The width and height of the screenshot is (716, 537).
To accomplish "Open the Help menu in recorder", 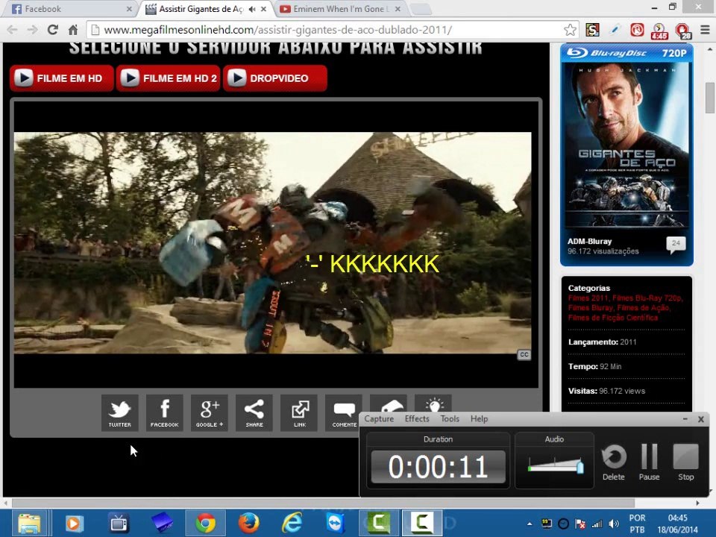I will pyautogui.click(x=479, y=418).
